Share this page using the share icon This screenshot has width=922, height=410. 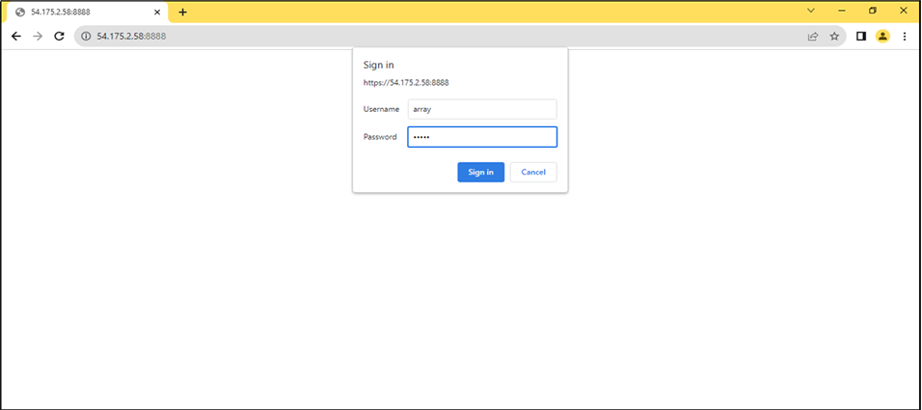coord(812,36)
